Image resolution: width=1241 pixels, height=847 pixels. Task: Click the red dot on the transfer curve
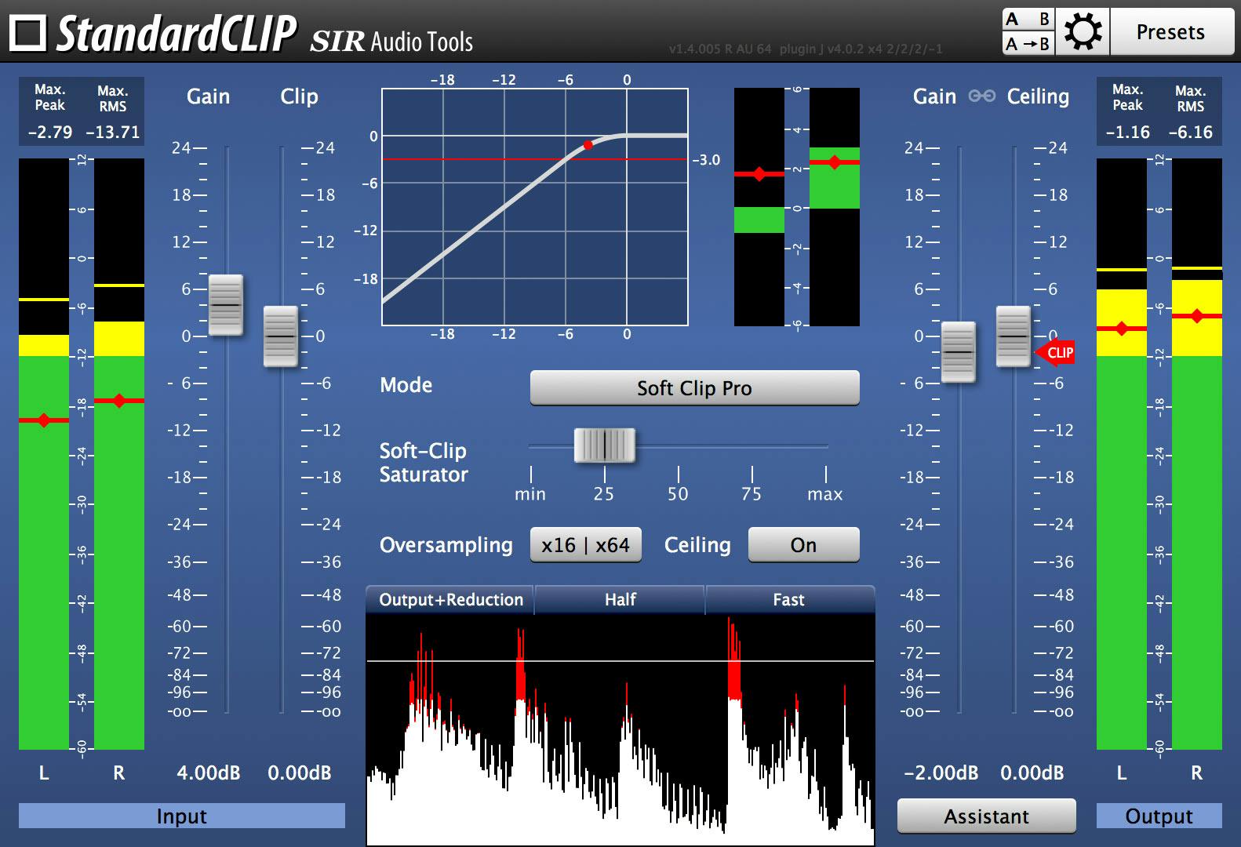point(588,145)
